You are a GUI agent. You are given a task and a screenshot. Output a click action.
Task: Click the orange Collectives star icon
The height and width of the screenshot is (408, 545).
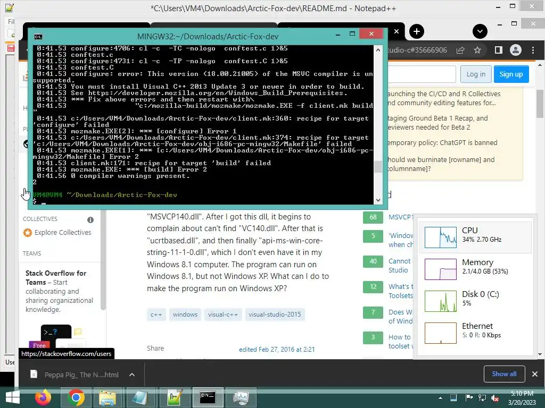[x=28, y=233]
